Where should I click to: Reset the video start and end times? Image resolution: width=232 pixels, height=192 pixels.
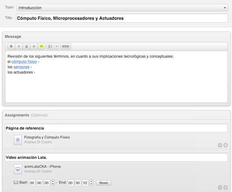104,183
